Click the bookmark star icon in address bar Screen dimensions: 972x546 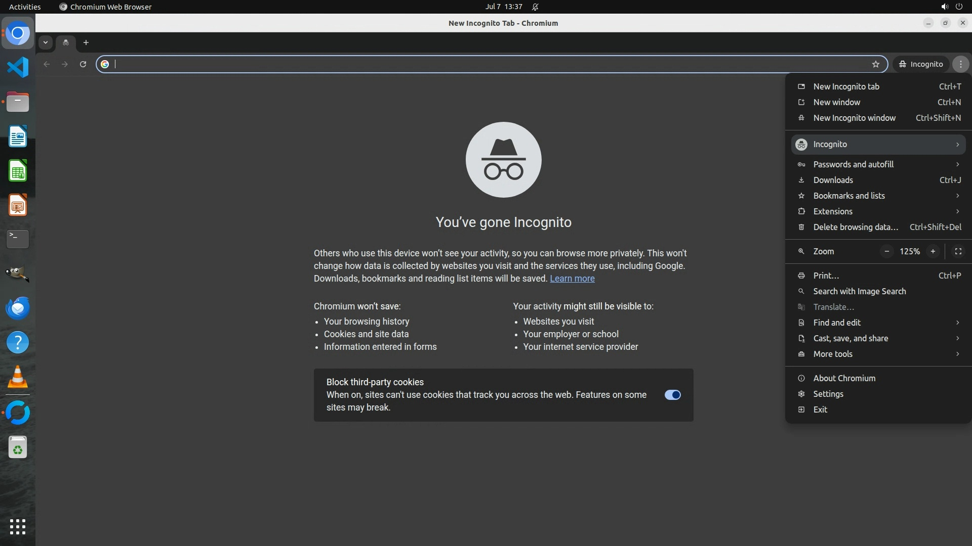coord(876,64)
